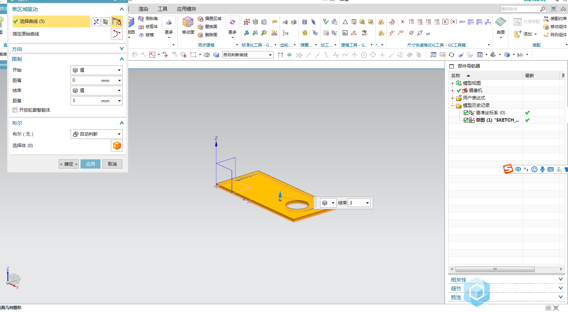Select the 阵列组件 pattern component tool

[x=555, y=35]
